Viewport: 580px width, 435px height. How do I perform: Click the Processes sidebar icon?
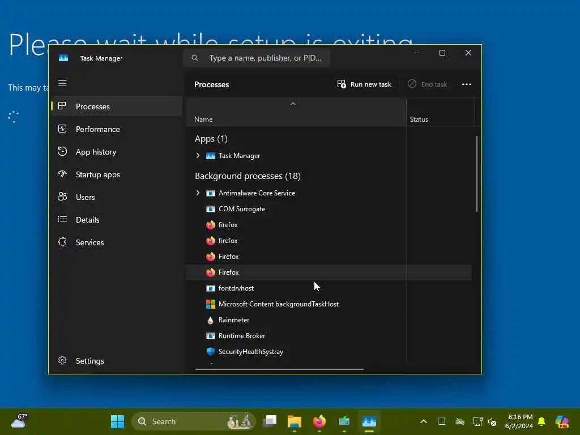[x=62, y=106]
